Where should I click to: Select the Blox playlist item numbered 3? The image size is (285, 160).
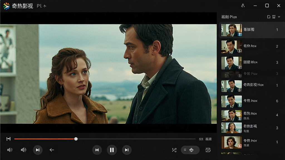pyautogui.click(x=252, y=62)
